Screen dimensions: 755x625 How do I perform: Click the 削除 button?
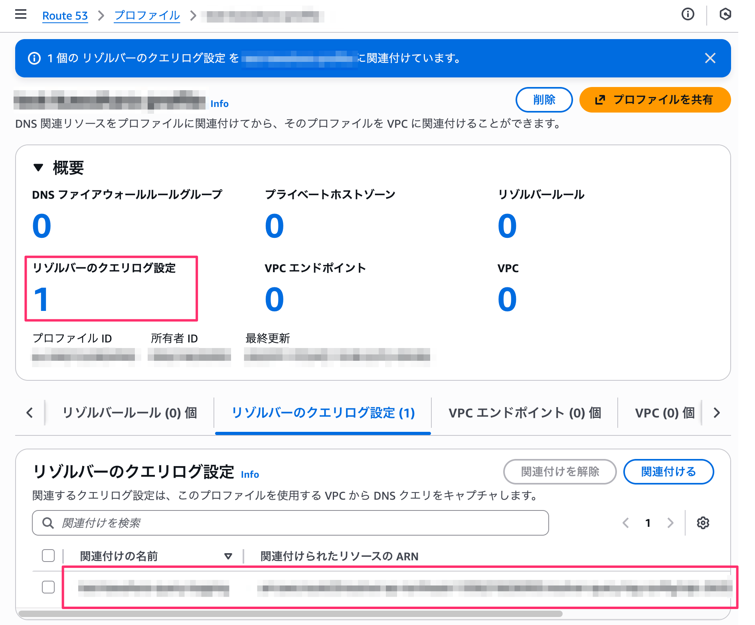point(544,100)
